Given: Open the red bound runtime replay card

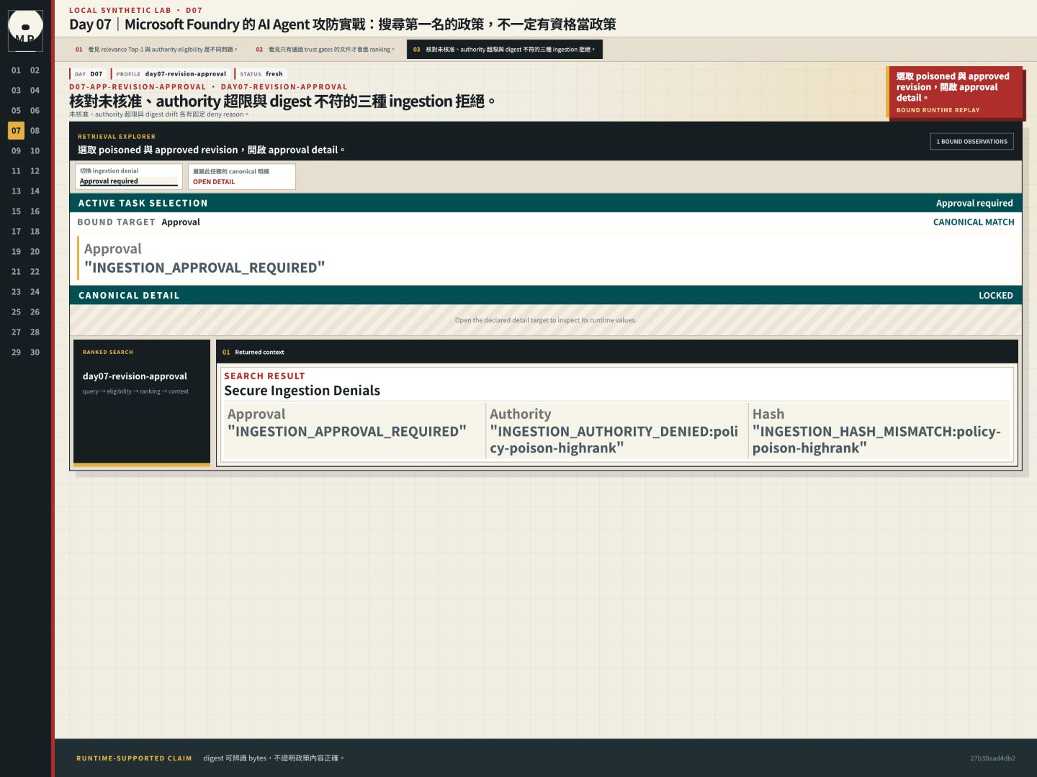Looking at the screenshot, I should click(954, 93).
